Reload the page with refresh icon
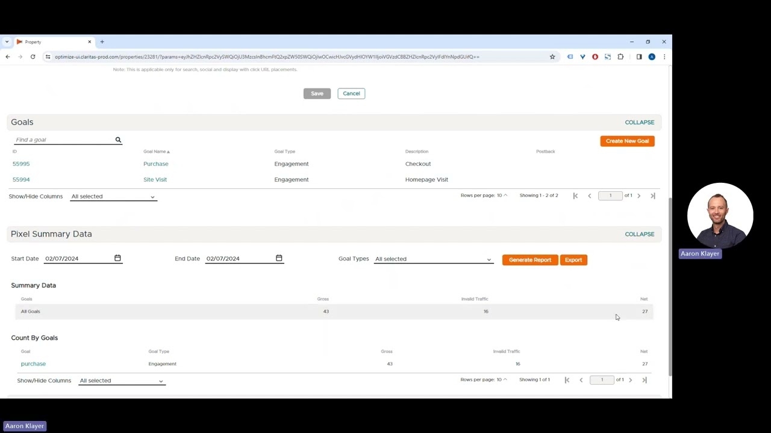Image resolution: width=771 pixels, height=433 pixels. 33,57
